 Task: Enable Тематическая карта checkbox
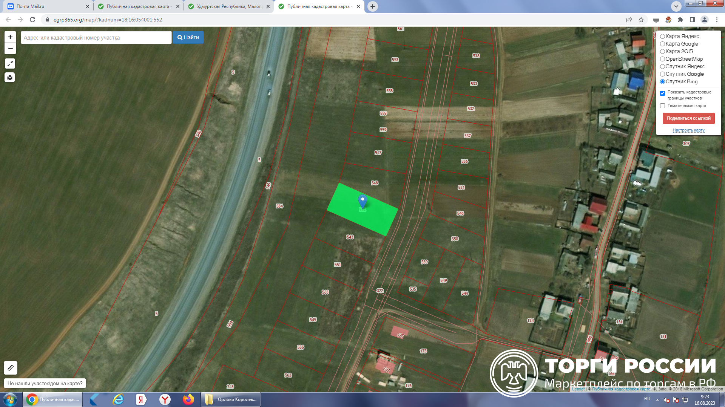tap(662, 106)
